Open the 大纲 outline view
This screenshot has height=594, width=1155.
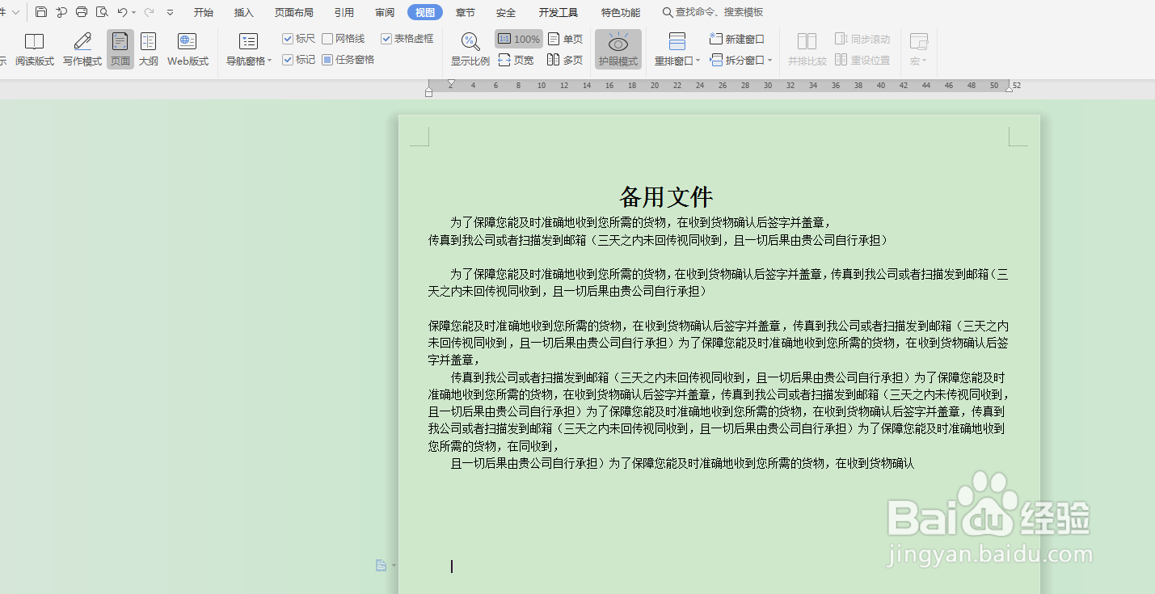coord(148,48)
